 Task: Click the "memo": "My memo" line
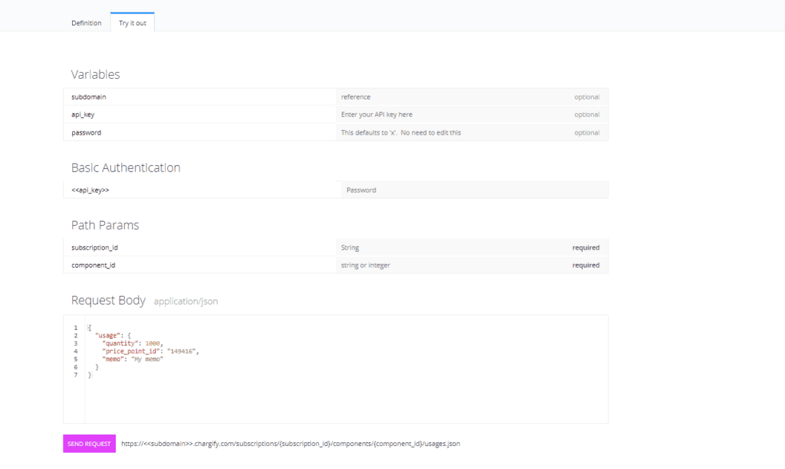133,359
